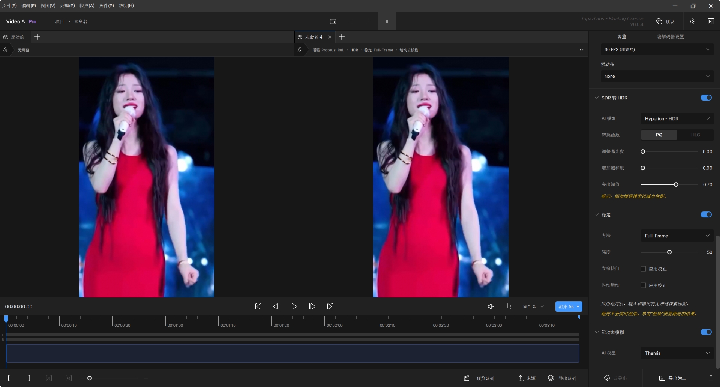Image resolution: width=720 pixels, height=387 pixels.
Task: Select side-by-side compare layout icon
Action: [x=387, y=21]
